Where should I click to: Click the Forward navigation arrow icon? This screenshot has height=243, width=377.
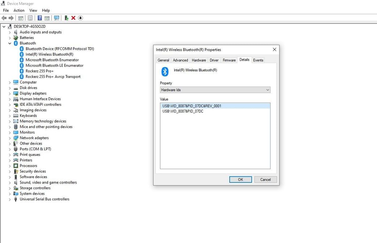(x=11, y=18)
